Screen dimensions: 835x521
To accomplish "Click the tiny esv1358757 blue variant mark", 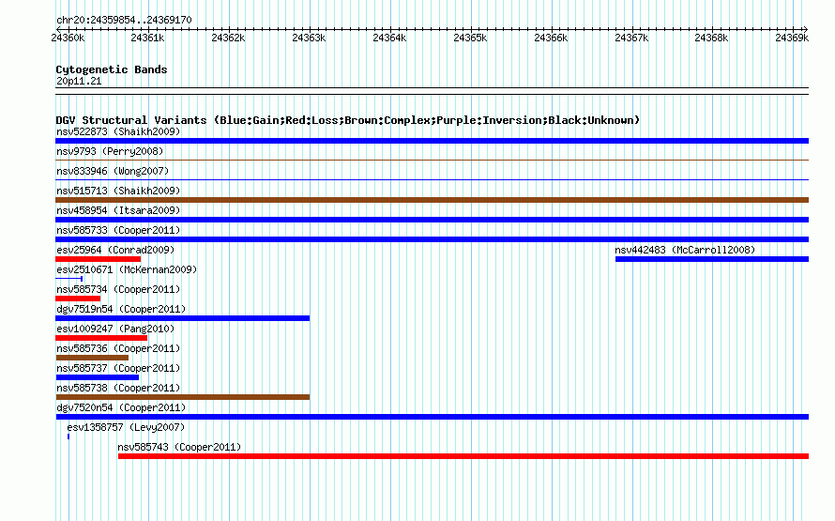I will (68, 437).
